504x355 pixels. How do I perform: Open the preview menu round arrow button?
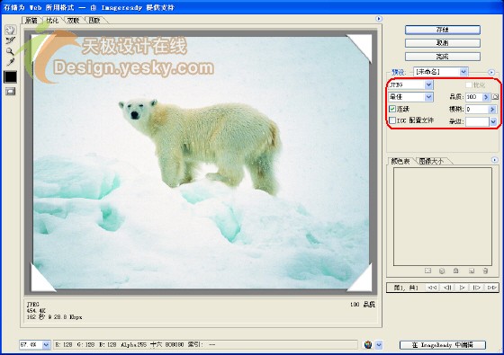click(379, 19)
